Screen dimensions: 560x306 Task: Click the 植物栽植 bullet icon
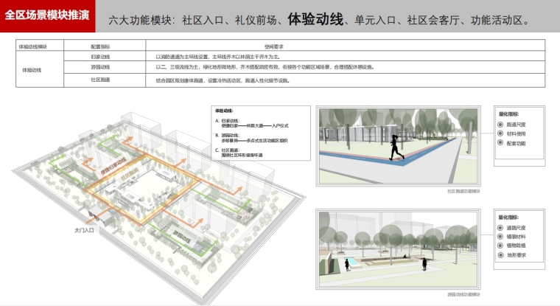(x=500, y=246)
